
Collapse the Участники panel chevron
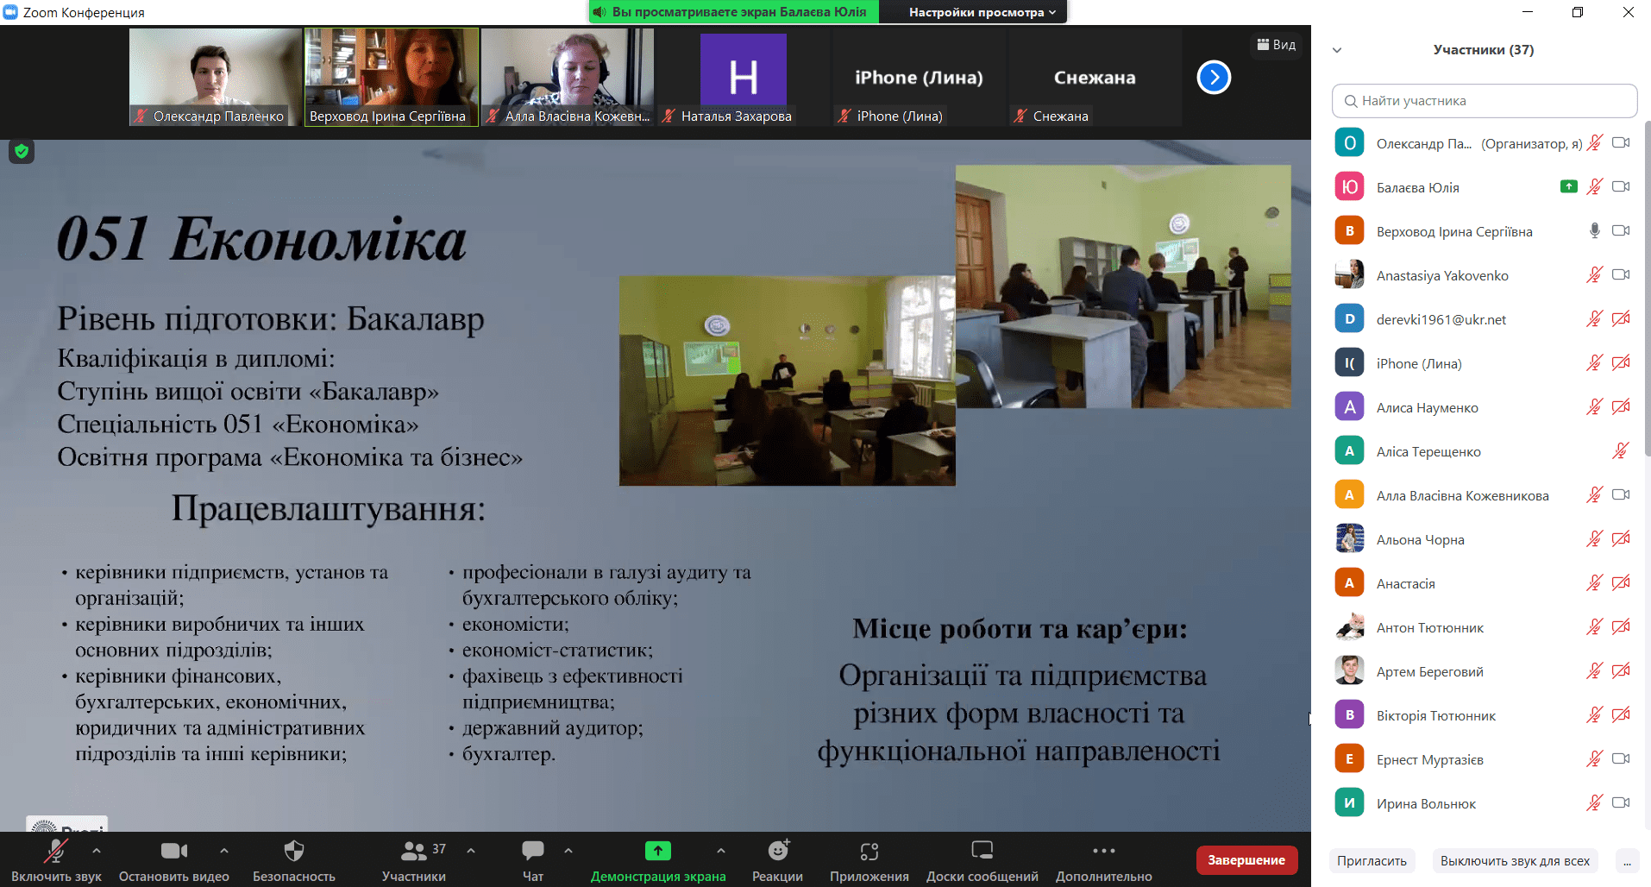tap(1337, 50)
